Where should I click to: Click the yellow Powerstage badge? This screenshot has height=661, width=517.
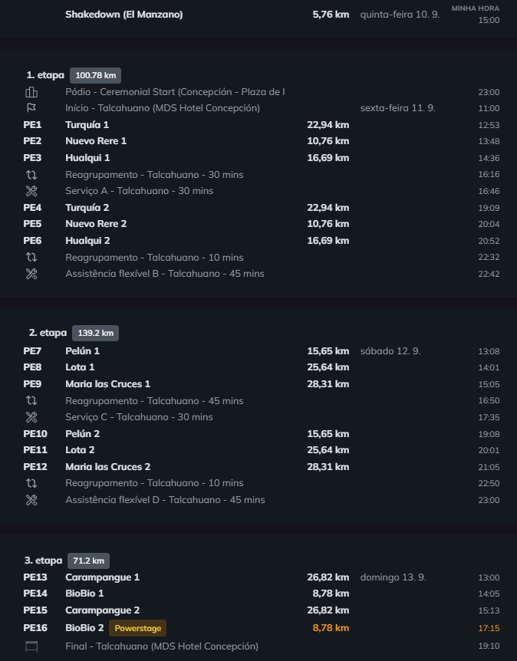138,628
